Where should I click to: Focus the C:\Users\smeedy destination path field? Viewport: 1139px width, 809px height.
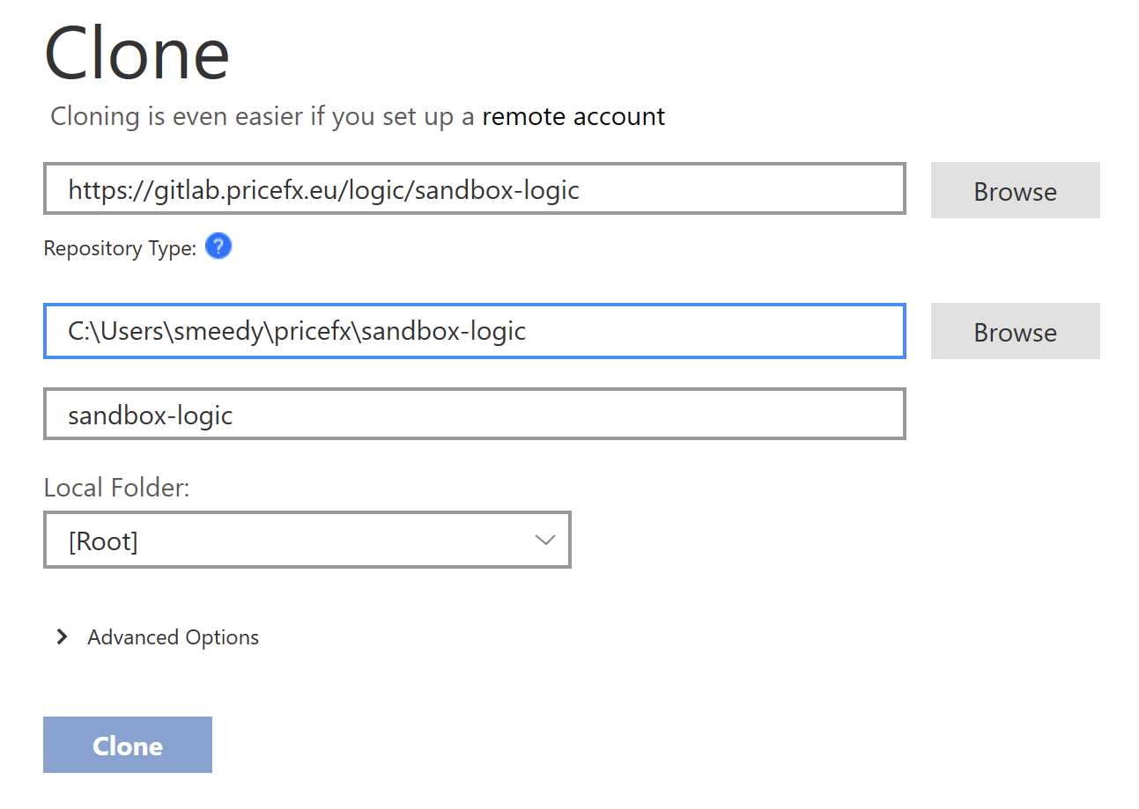click(474, 331)
